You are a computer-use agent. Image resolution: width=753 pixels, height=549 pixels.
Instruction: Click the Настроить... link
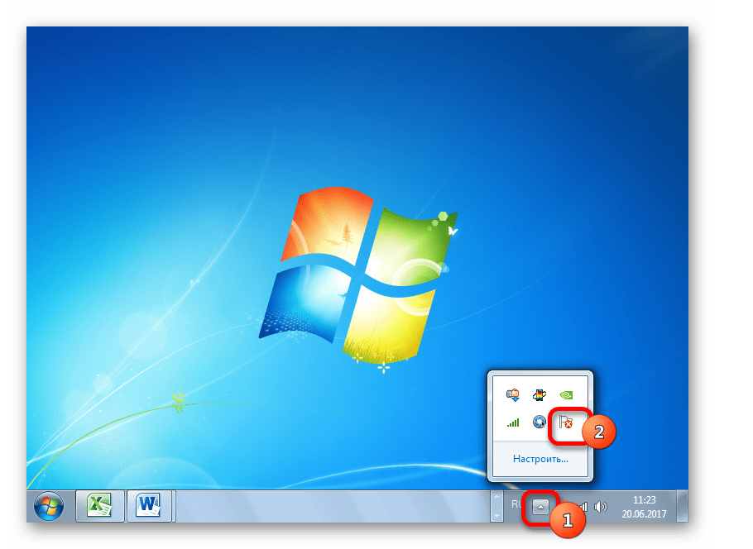click(540, 459)
